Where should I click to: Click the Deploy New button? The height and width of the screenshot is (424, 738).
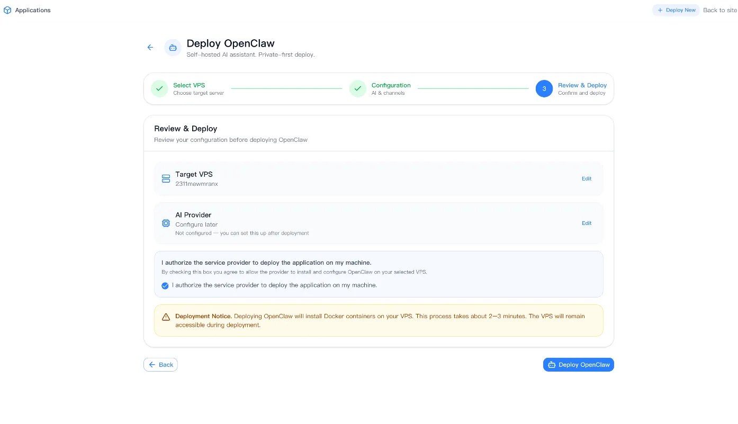[x=676, y=10]
